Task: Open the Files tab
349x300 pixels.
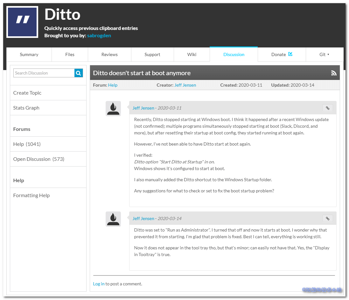Action: (x=70, y=54)
